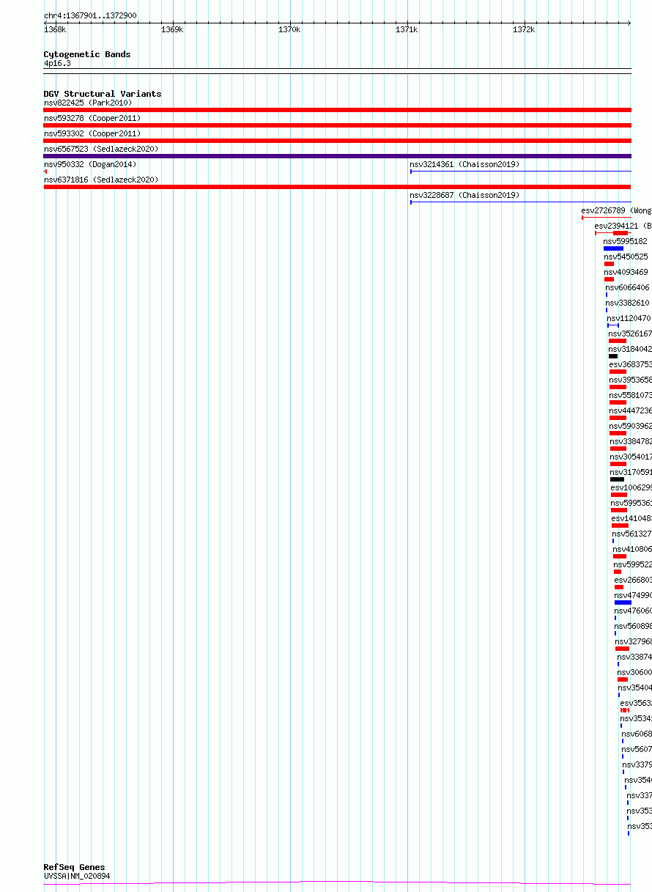The height and width of the screenshot is (892, 652).
Task: Click the blue bar under nsv5995182
Action: point(613,248)
